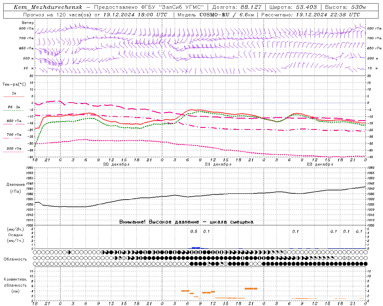This screenshot has height=306, width=383.
Task: Click the Тем-ра(°C) axis label
Action: (14, 85)
